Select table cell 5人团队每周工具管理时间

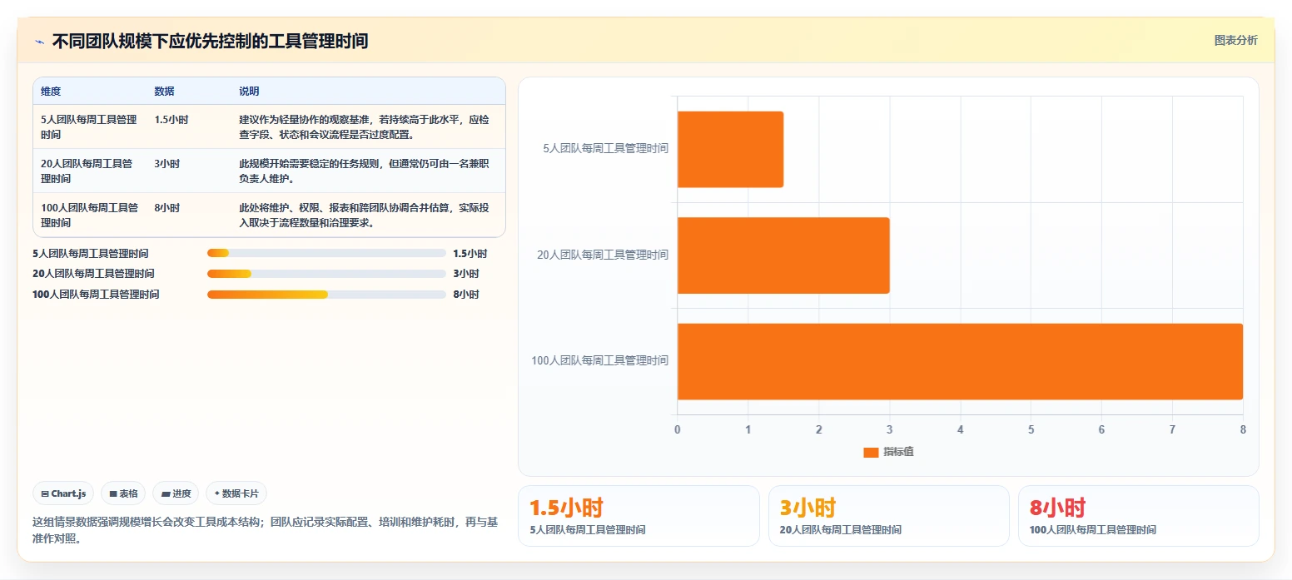tap(90, 127)
